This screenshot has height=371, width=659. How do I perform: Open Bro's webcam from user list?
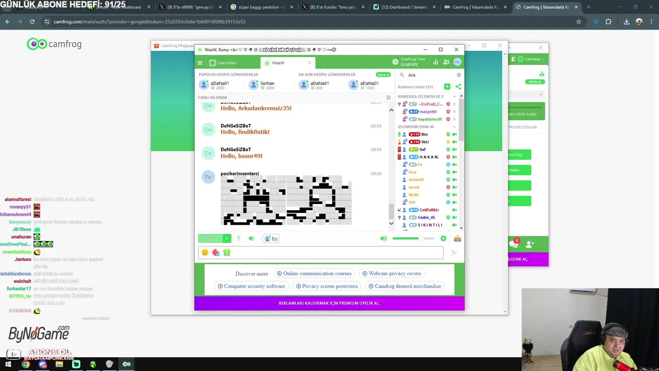pyautogui.click(x=454, y=134)
